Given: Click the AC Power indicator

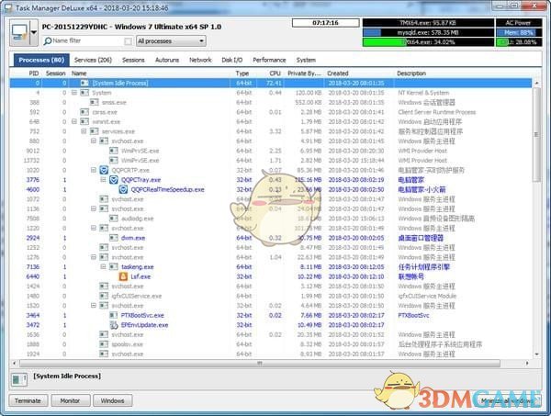Looking at the screenshot, I should point(519,23).
